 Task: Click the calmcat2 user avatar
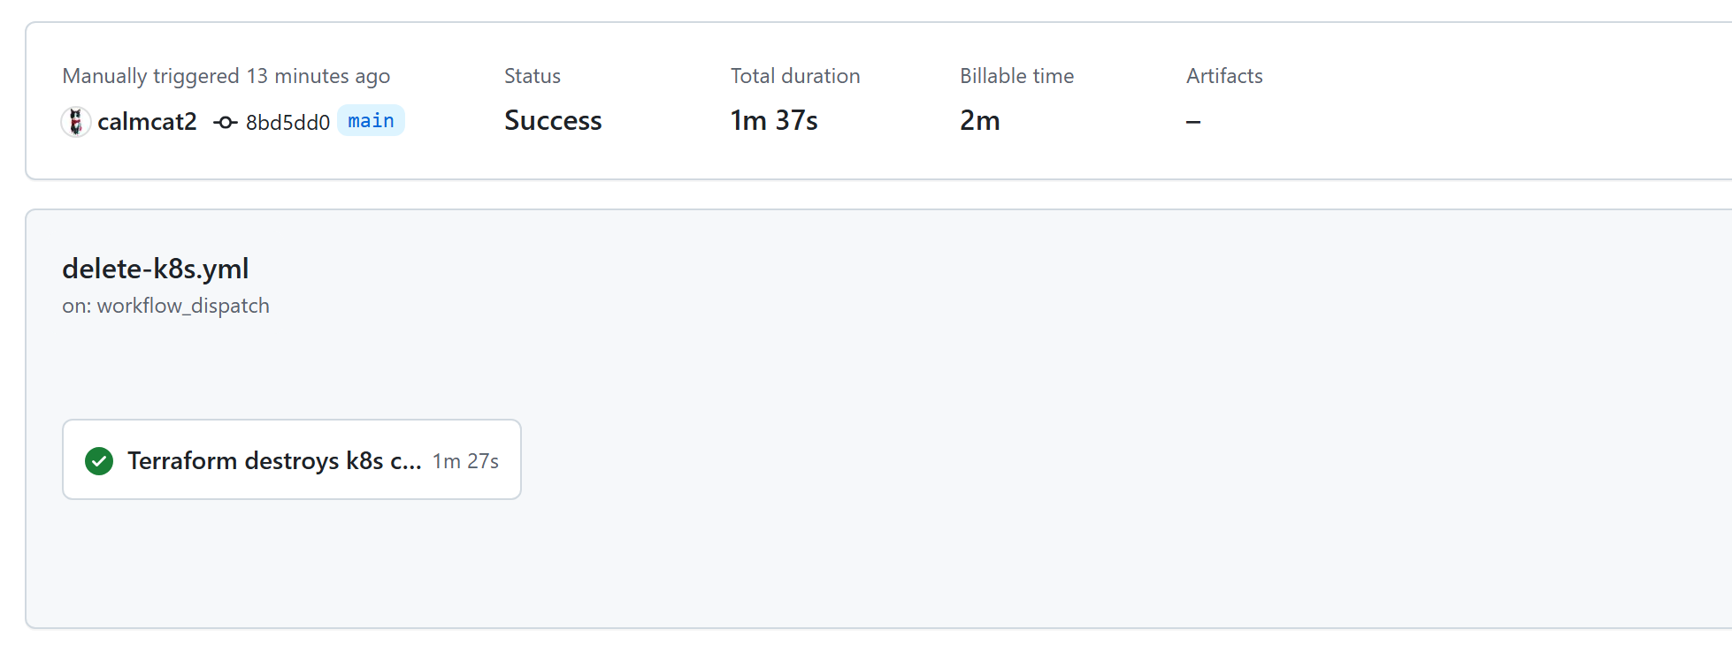[76, 121]
